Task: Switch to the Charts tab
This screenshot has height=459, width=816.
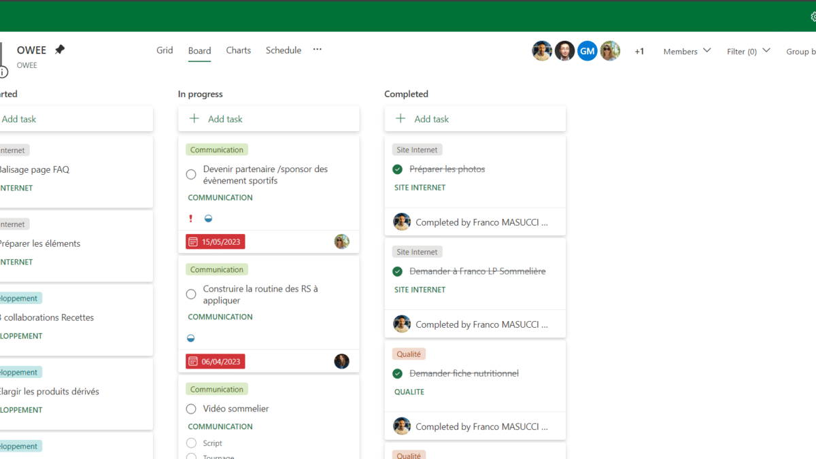Action: tap(238, 50)
